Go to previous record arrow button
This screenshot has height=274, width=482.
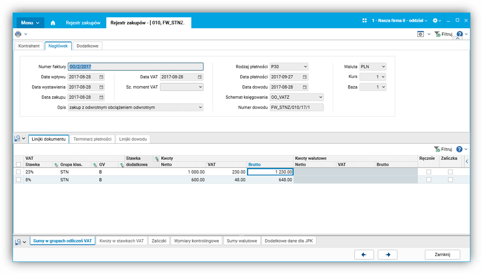pyautogui.click(x=364, y=255)
